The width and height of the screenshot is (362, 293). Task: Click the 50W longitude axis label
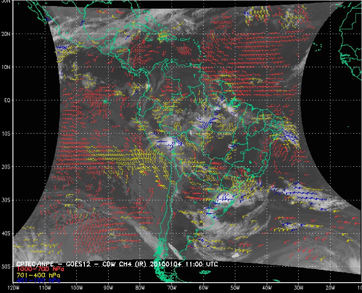click(x=235, y=288)
